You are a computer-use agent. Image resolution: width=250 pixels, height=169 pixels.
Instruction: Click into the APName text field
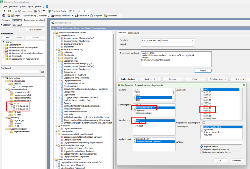click(221, 142)
